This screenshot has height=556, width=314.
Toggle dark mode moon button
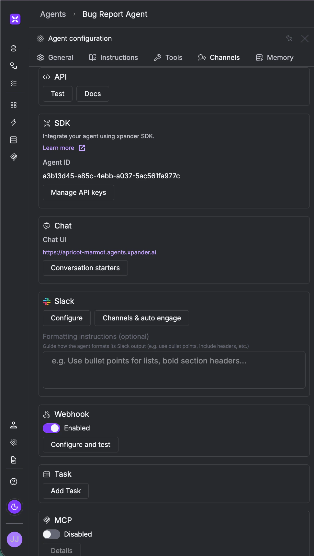[x=15, y=507]
